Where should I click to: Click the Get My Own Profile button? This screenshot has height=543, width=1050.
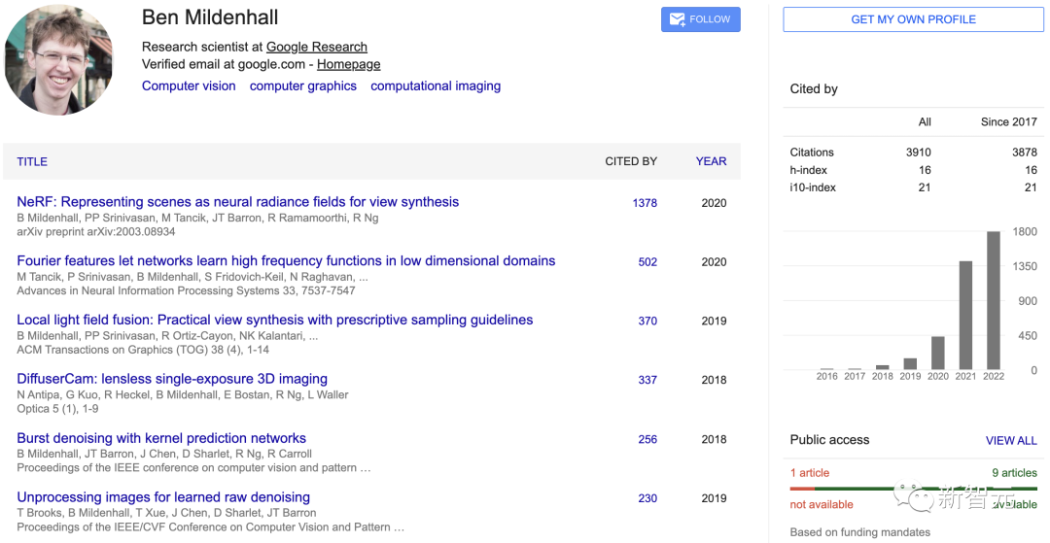pos(913,19)
